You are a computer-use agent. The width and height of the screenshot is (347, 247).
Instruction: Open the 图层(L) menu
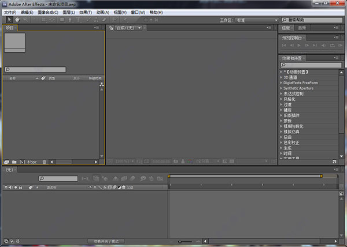69,12
